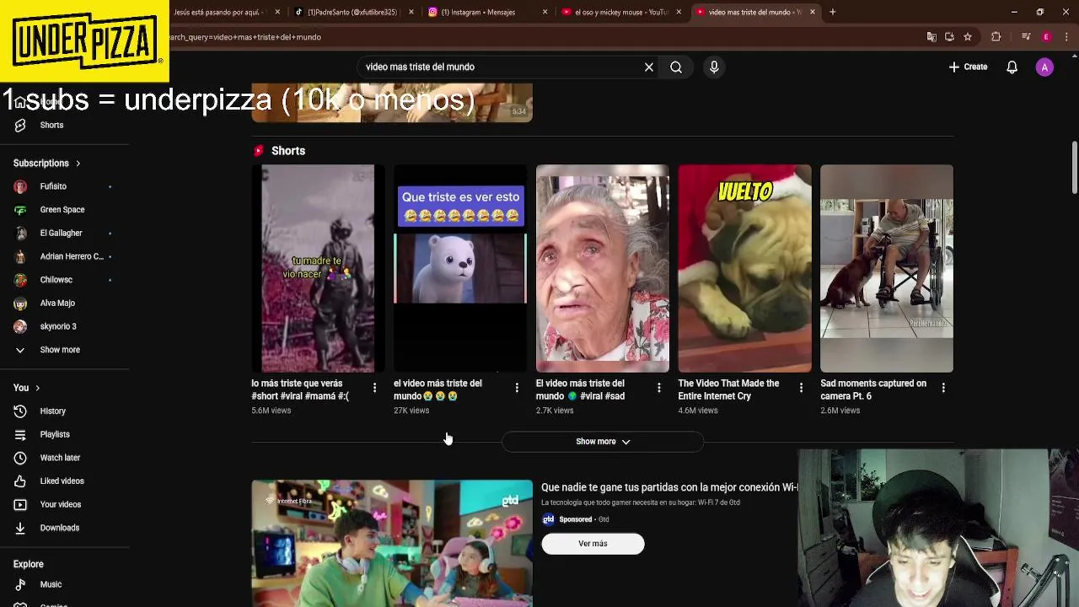Open Music under Explore
Image resolution: width=1079 pixels, height=607 pixels.
coord(51,584)
